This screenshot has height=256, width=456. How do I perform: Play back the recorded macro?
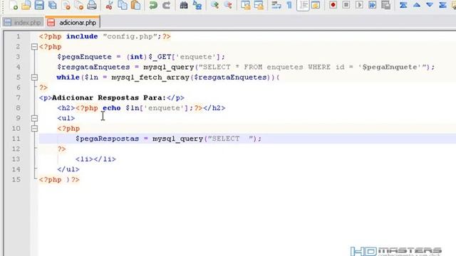click(359, 5)
